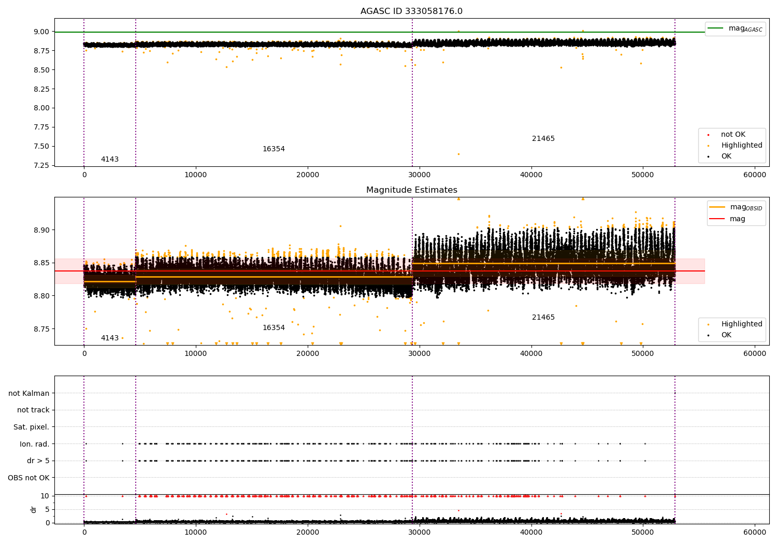The width and height of the screenshot is (777, 544).
Task: Click the red dot marker beside "not OK"
Action: pyautogui.click(x=708, y=135)
